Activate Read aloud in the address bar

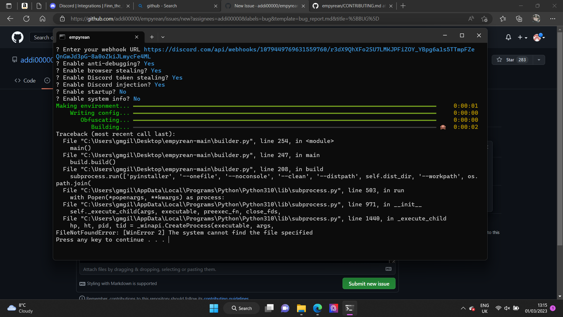click(x=471, y=18)
